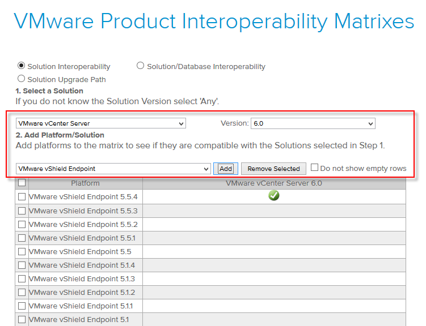Click the 'Do not show empty rows' label
The image size is (426, 326).
(363, 169)
